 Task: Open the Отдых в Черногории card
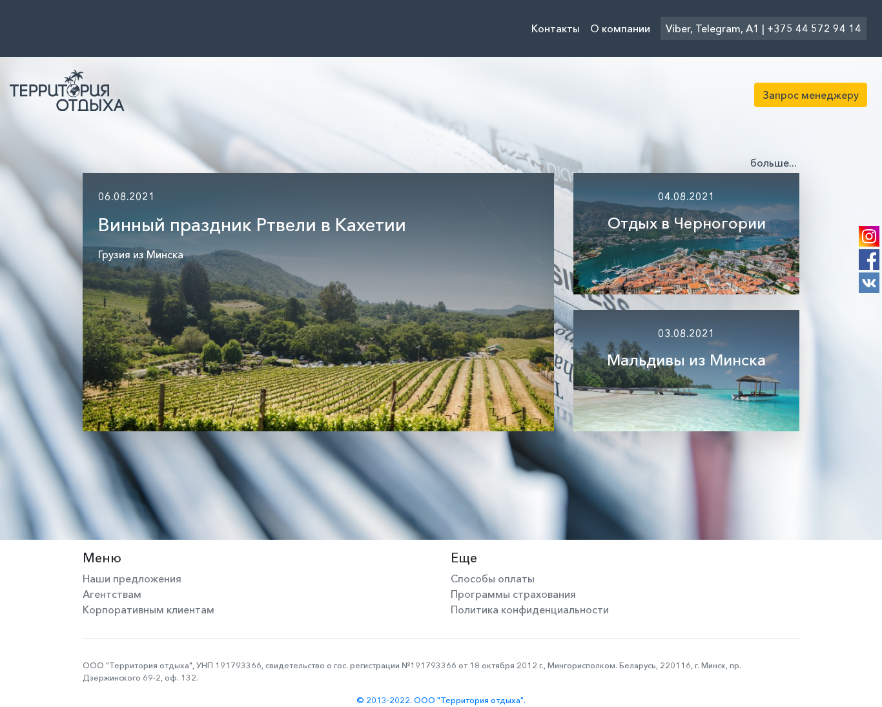point(686,234)
